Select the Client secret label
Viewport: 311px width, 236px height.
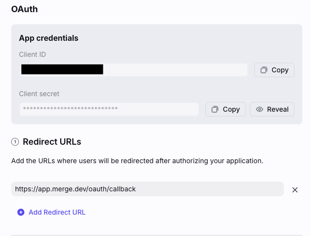tap(39, 94)
